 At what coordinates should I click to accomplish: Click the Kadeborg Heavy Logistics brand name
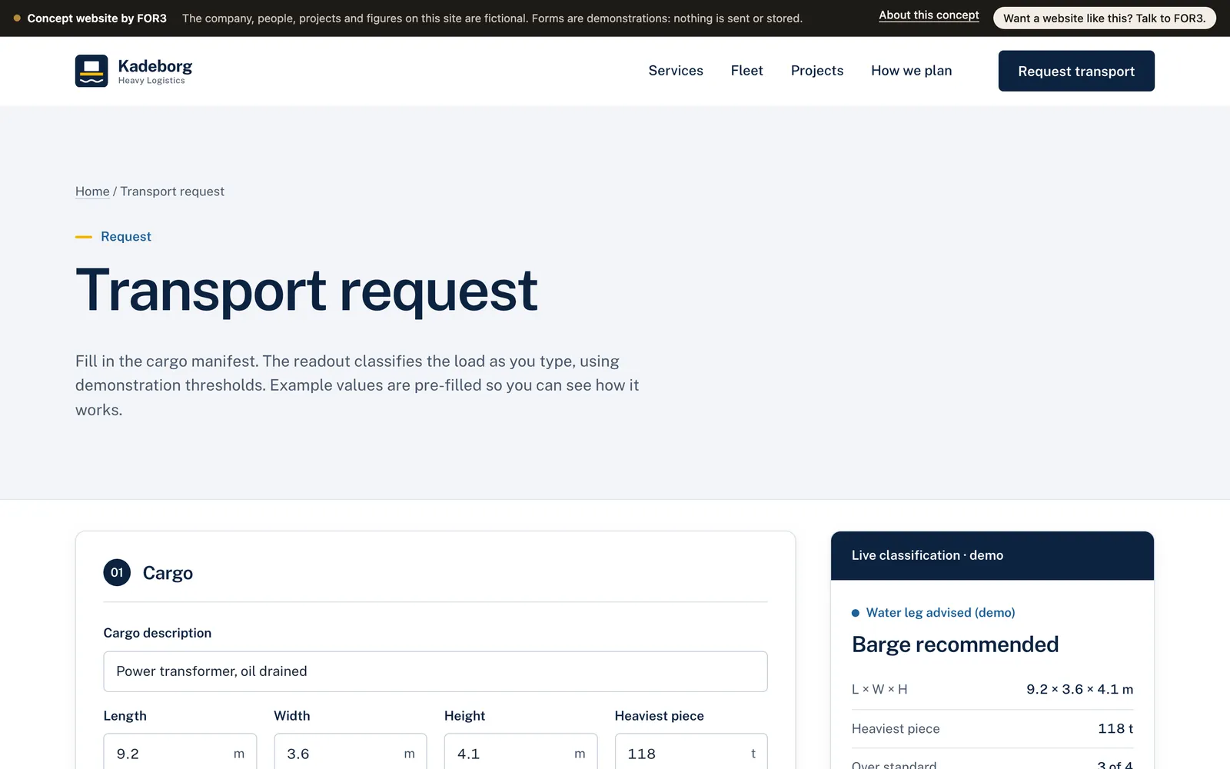coord(155,71)
